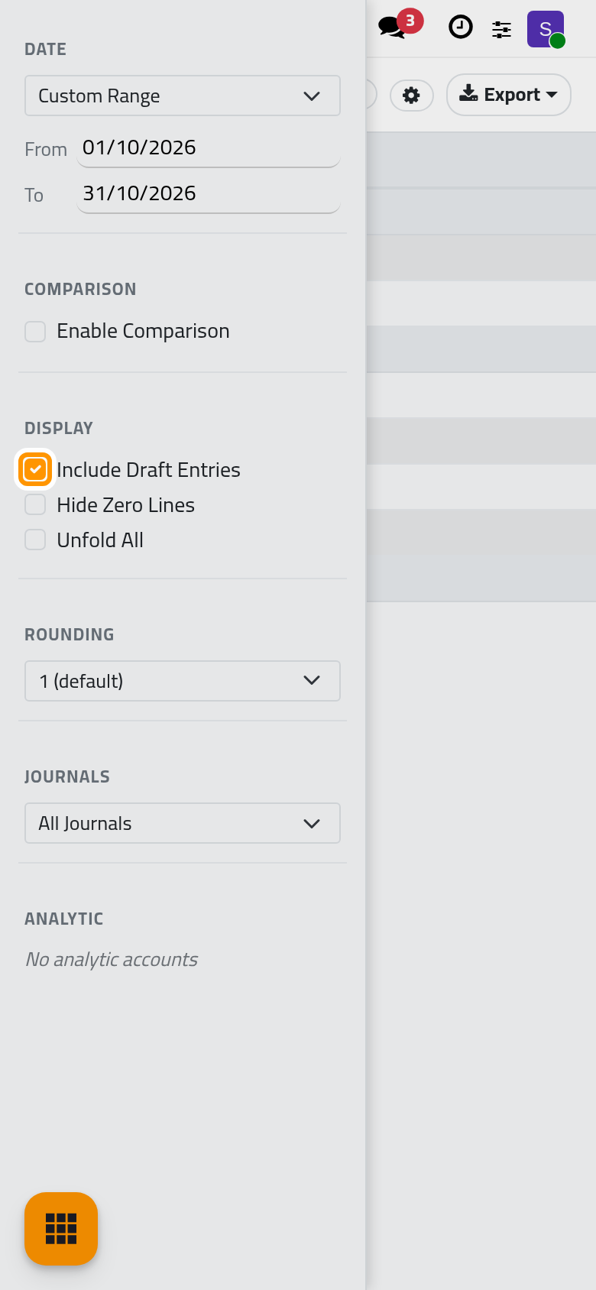Viewport: 596px width, 1290px height.
Task: Open the orange apps grid launcher
Action: click(61, 1228)
